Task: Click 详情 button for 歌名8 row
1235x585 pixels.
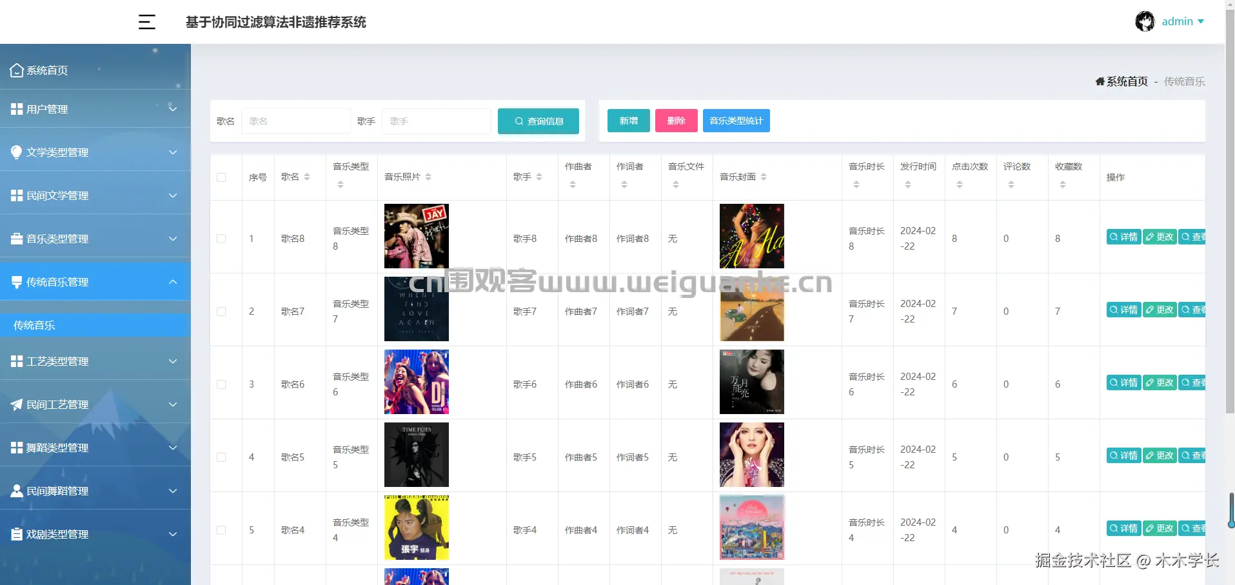Action: point(1124,237)
